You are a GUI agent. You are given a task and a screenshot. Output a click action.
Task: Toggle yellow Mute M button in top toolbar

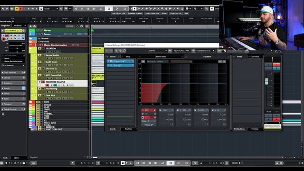coord(17,9)
